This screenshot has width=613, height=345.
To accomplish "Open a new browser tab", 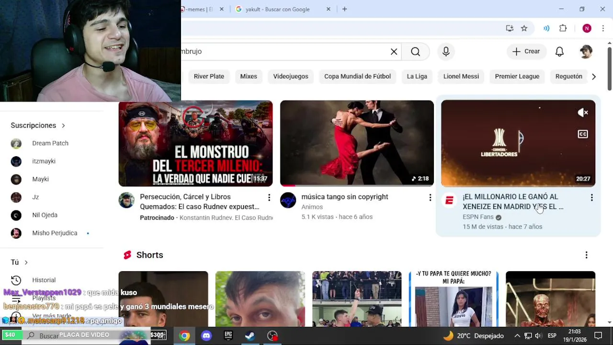I will click(x=344, y=9).
